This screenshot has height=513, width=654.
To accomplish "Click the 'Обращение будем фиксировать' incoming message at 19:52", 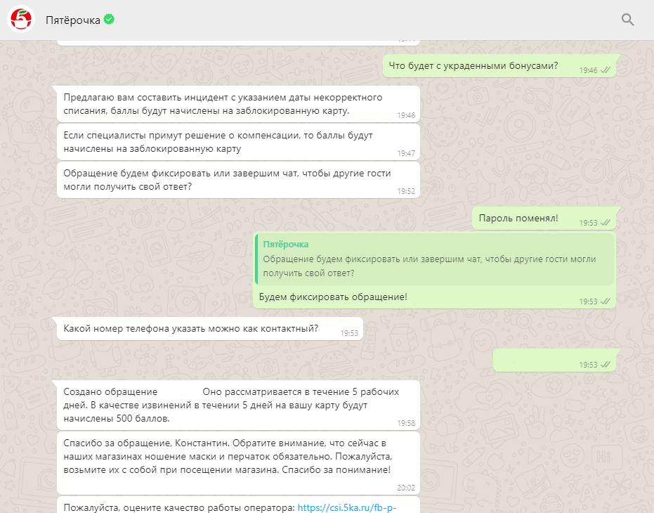I will coord(226,179).
